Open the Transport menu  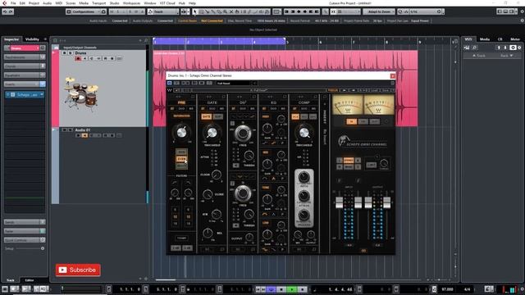pyautogui.click(x=98, y=3)
